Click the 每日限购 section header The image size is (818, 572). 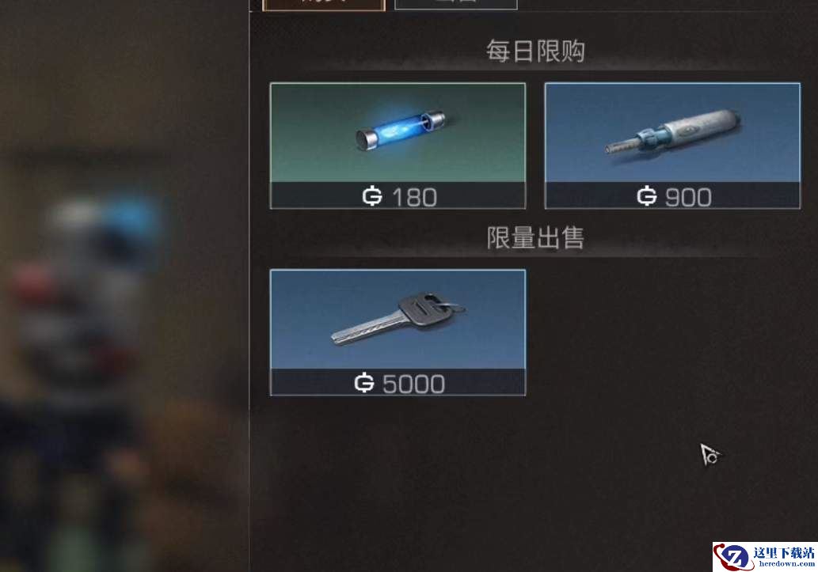pyautogui.click(x=535, y=51)
